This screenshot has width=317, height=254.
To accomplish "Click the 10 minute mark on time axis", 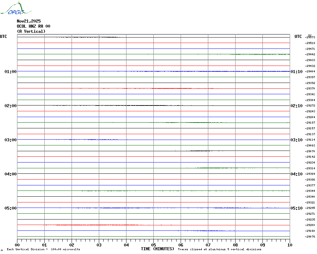I will pos(289,245).
